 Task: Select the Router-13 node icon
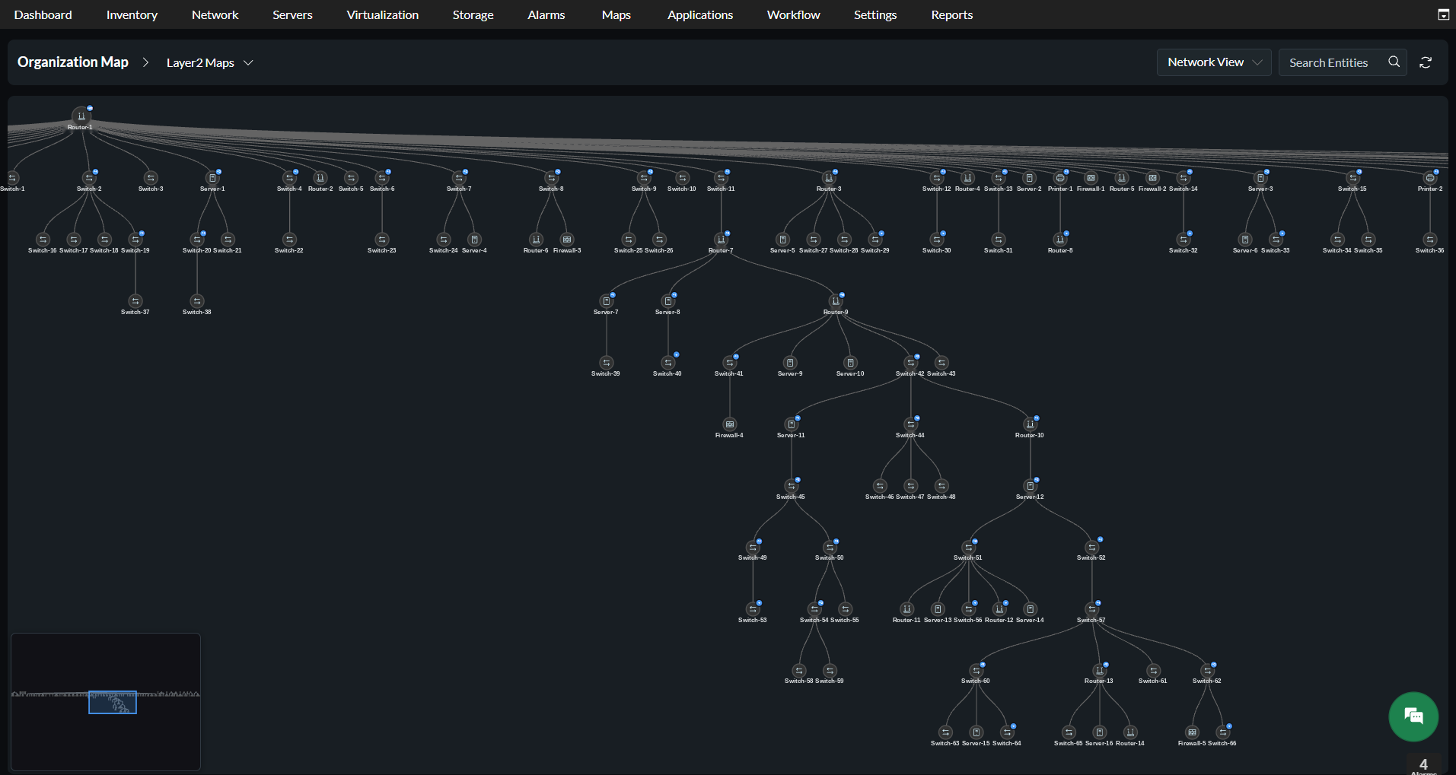click(1100, 671)
